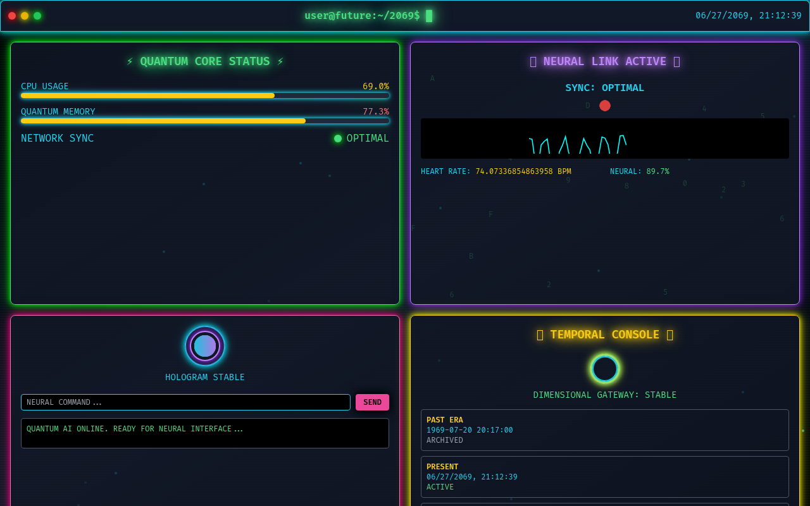Expand the PRESENT era card
This screenshot has width=810, height=506.
tap(604, 476)
